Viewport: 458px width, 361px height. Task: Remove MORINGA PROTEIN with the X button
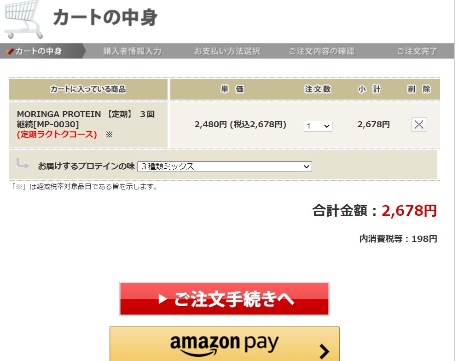(x=419, y=124)
